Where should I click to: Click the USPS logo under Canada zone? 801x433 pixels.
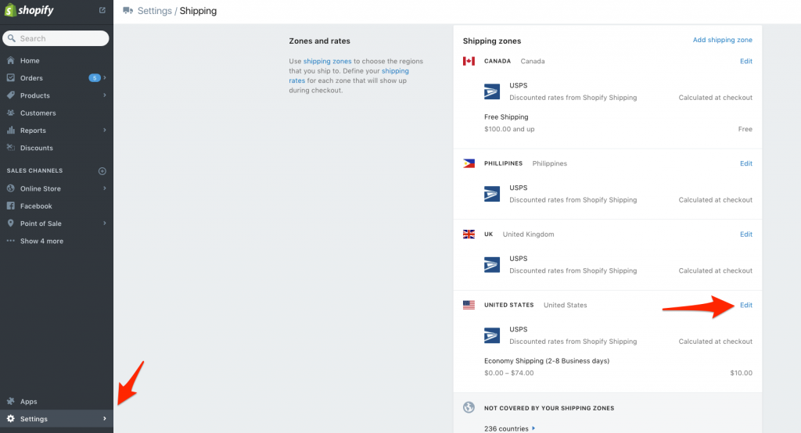(x=492, y=91)
